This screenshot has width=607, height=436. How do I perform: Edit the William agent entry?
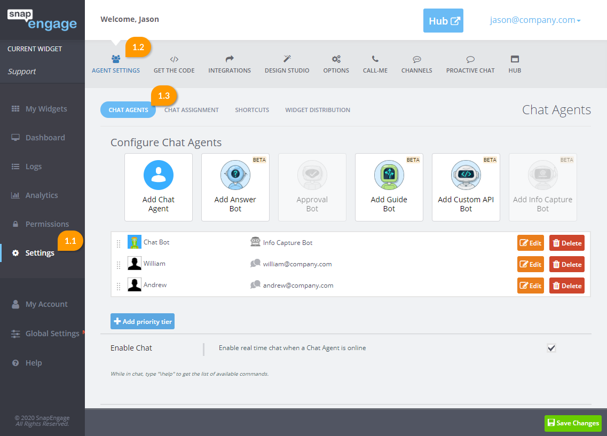click(531, 264)
